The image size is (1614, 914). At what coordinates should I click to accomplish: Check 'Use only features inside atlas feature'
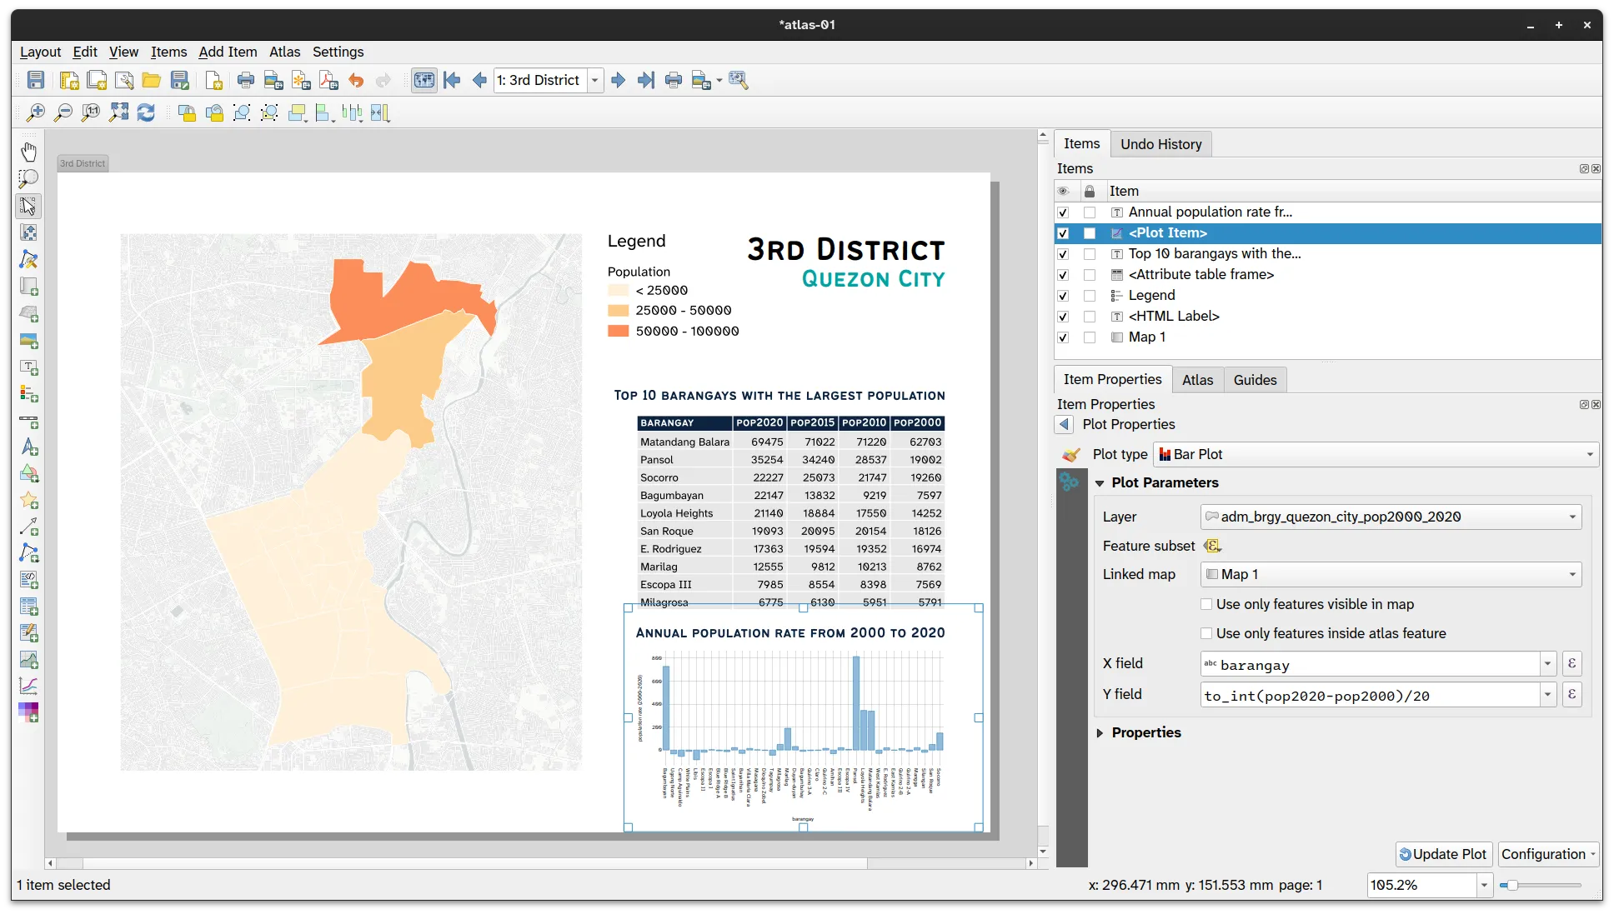coord(1206,633)
